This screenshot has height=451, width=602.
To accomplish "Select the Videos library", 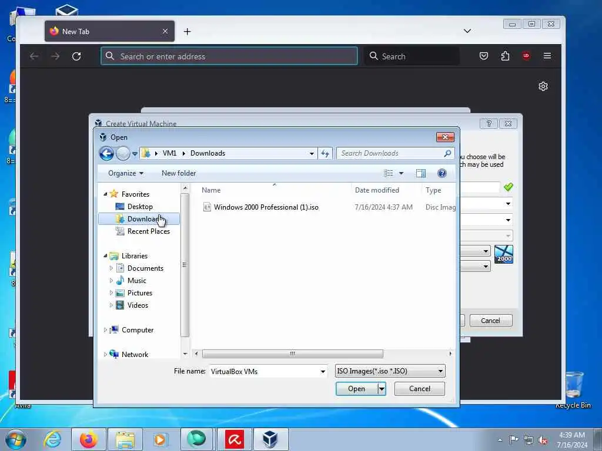I will [138, 305].
